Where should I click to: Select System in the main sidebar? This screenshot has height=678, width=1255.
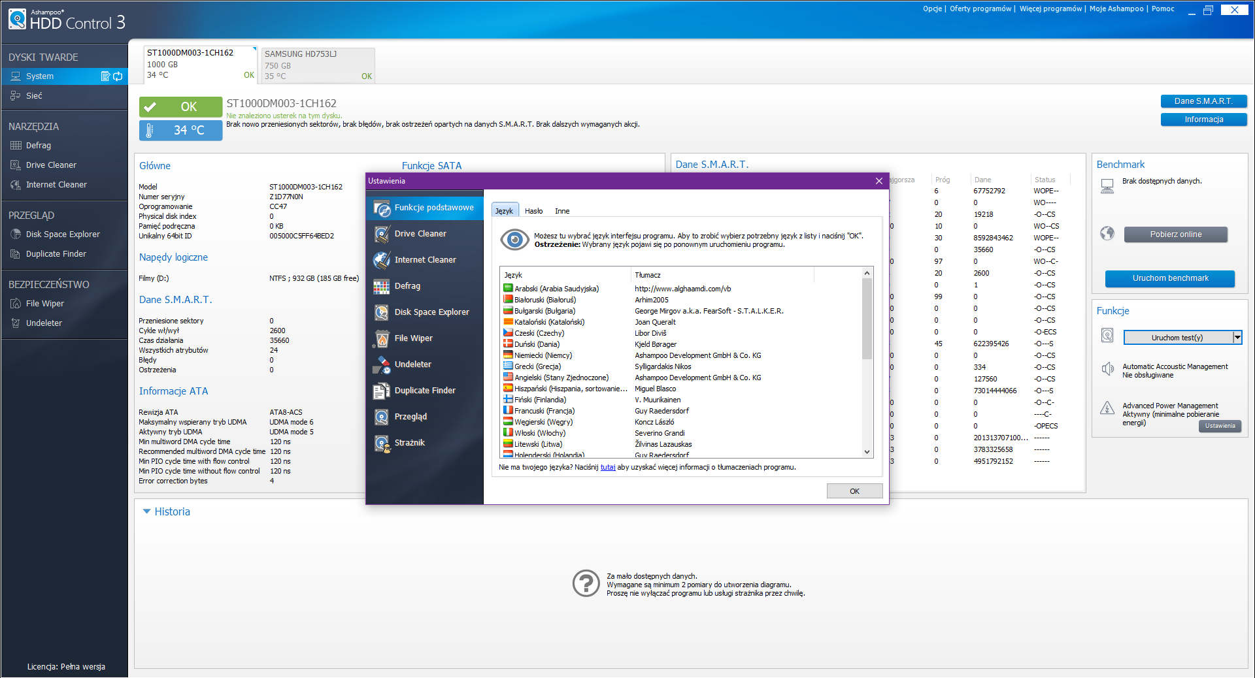(x=64, y=76)
